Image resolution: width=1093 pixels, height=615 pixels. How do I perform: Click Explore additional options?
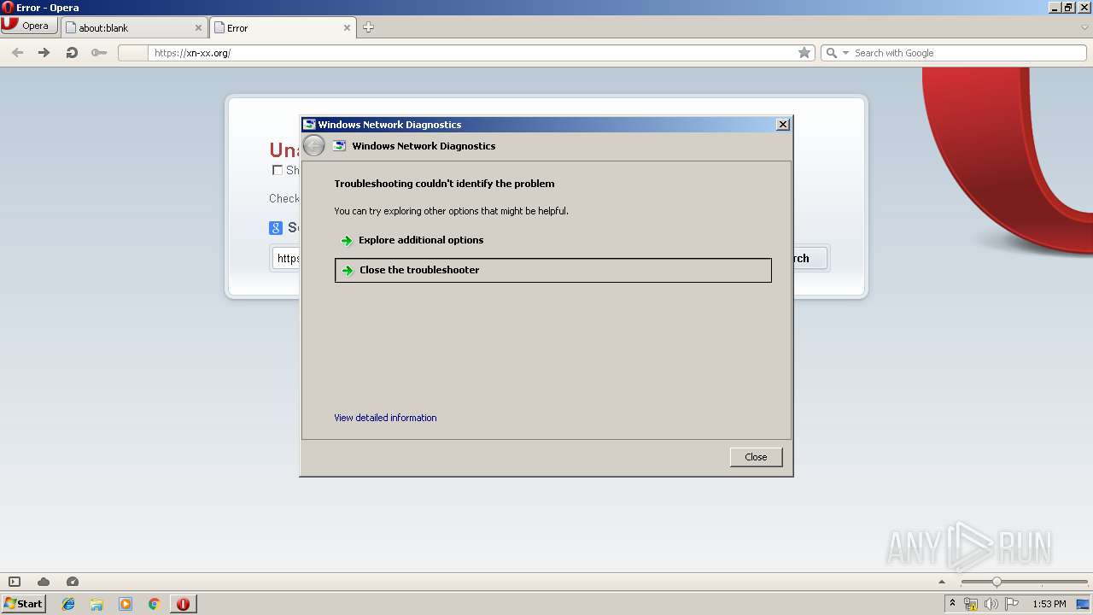[421, 240]
